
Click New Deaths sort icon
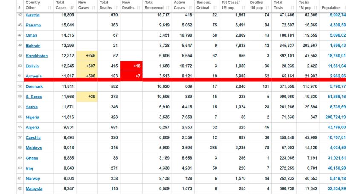138,8
